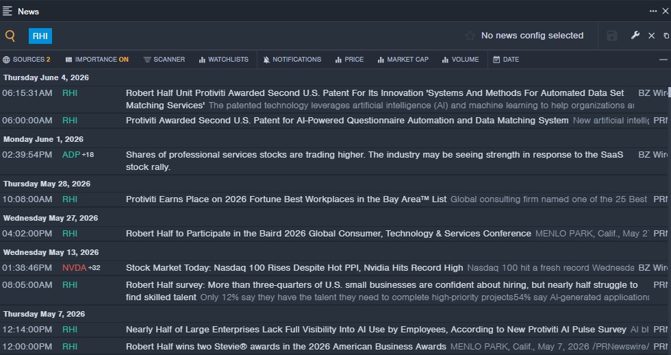Open 'Robert Half Unit Protiviti Awarded' headline
This screenshot has width=671, height=355.
(375, 99)
